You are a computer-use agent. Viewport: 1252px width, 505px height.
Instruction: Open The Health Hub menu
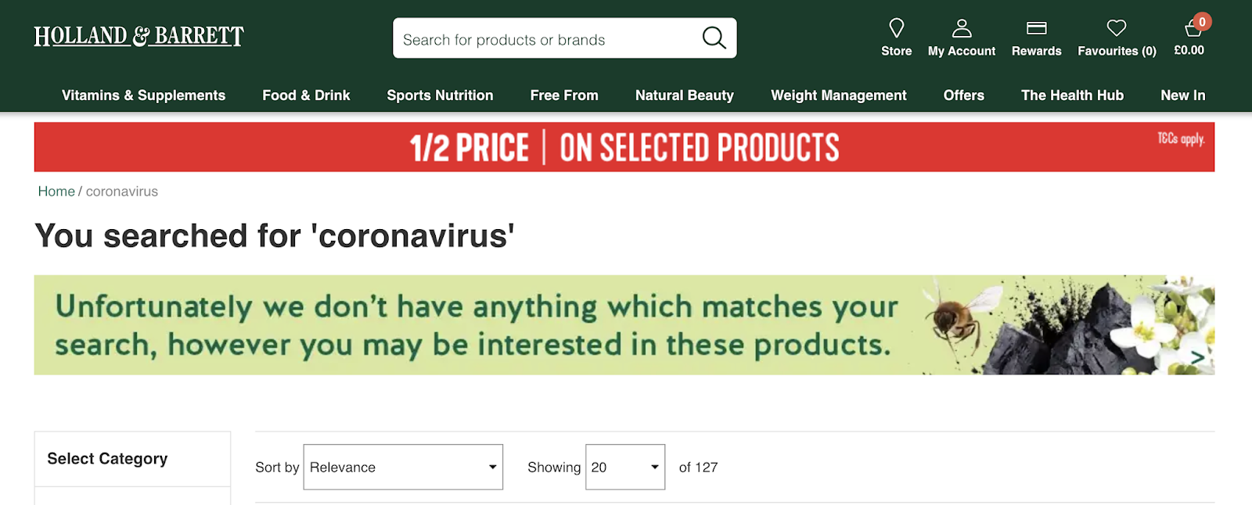coord(1072,95)
